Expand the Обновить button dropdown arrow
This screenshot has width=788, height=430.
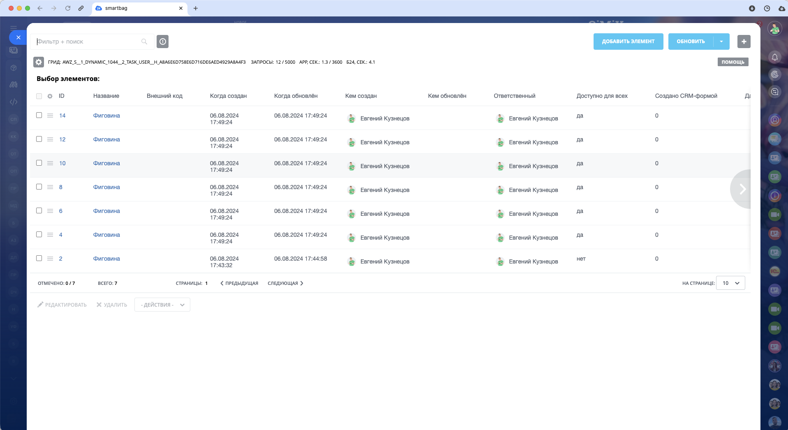(721, 42)
